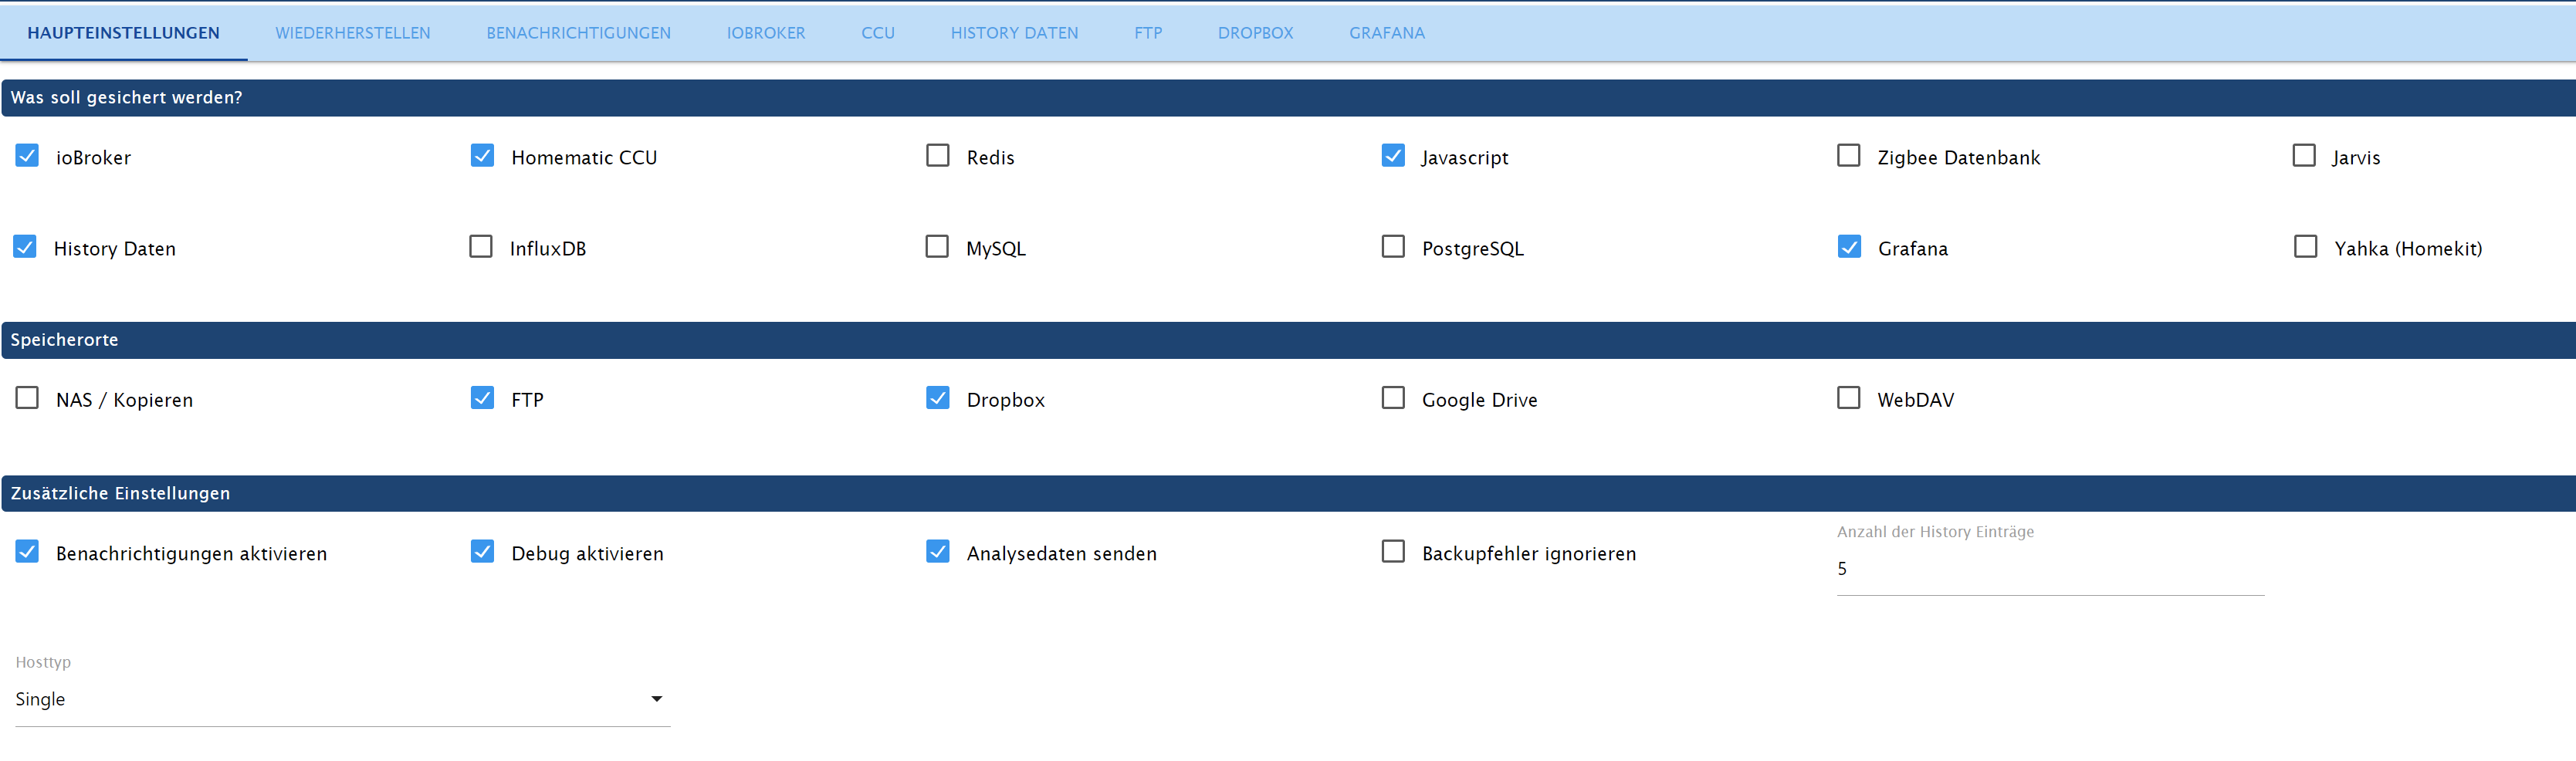The image size is (2576, 761).
Task: Enable the Redis backup checkbox
Action: pos(938,156)
